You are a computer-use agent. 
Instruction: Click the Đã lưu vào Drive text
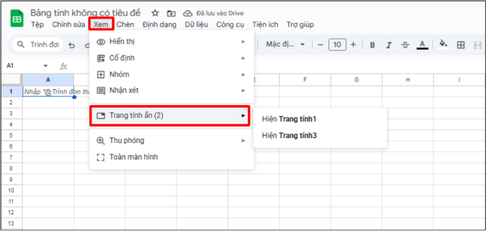[x=220, y=13]
